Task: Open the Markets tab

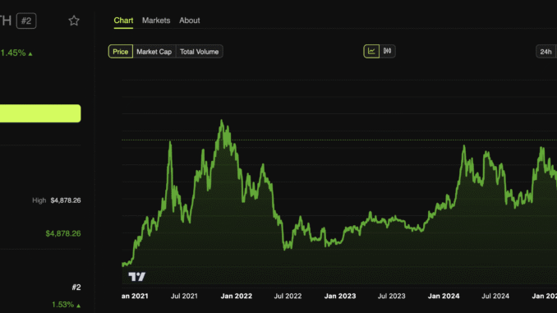Action: click(156, 21)
